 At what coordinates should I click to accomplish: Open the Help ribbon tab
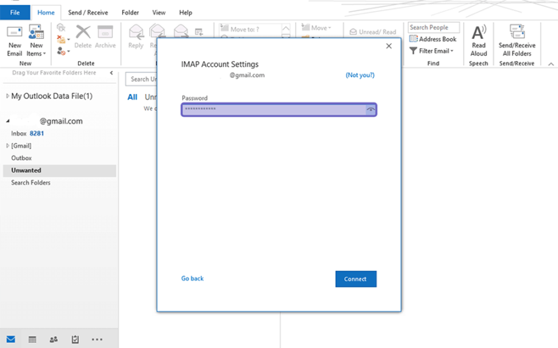coord(186,13)
